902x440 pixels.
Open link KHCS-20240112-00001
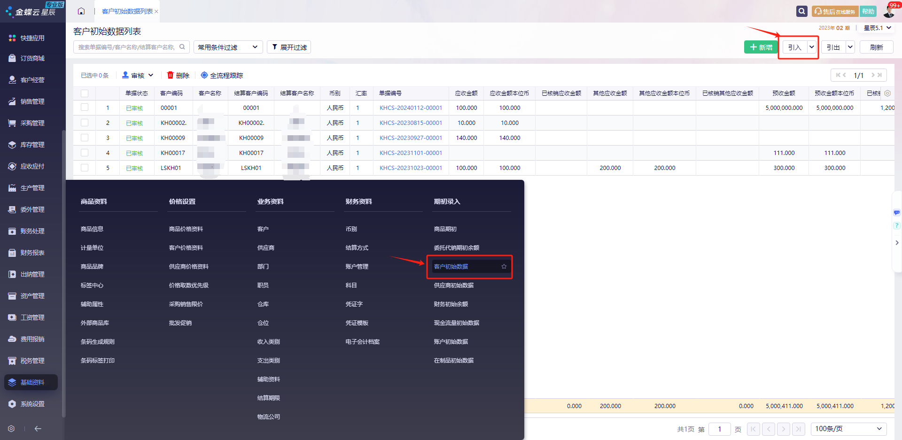click(x=411, y=108)
